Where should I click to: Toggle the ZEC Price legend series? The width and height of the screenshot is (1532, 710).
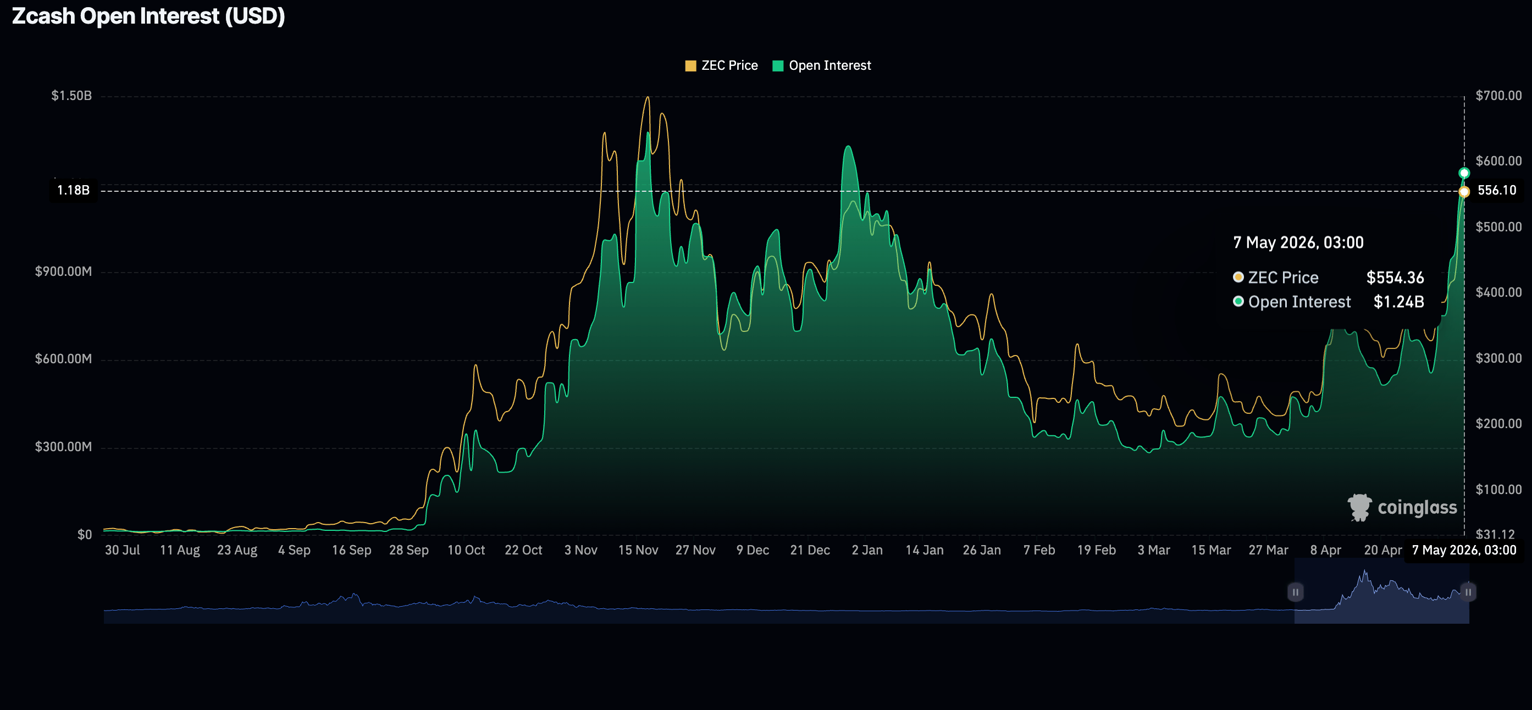coord(721,65)
